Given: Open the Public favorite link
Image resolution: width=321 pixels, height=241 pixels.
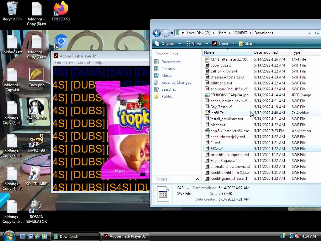Looking at the screenshot, I should click(x=163, y=96).
